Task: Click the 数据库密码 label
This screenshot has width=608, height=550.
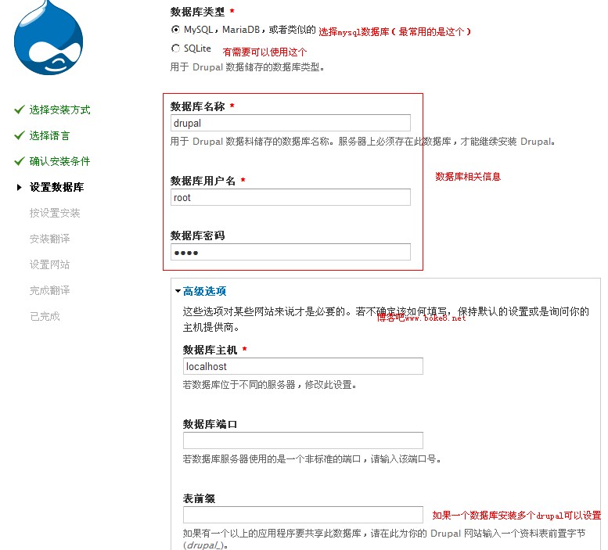Action: (197, 235)
